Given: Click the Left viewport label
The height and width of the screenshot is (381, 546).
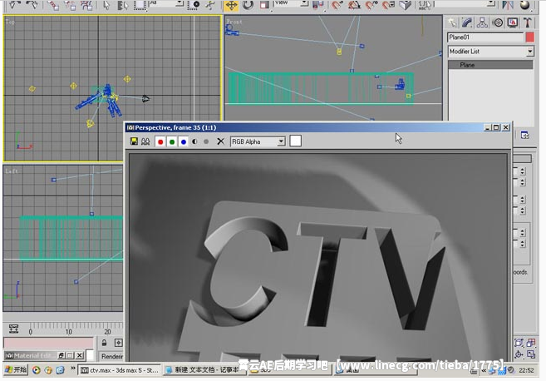Looking at the screenshot, I should click(11, 171).
